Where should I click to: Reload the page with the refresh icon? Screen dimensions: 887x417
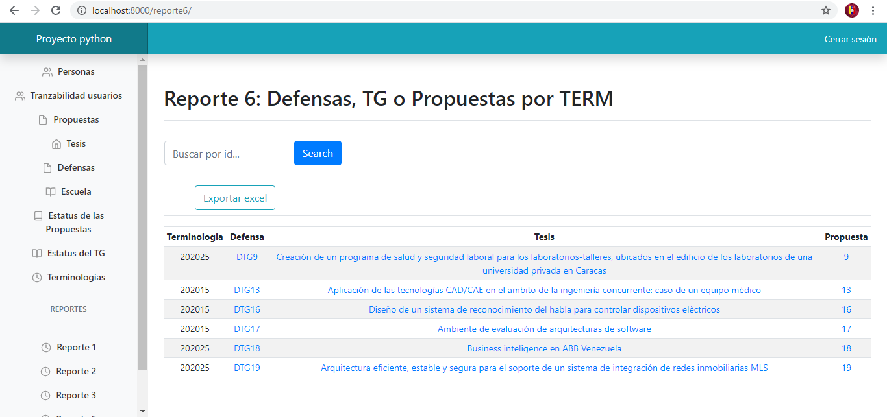[x=56, y=10]
